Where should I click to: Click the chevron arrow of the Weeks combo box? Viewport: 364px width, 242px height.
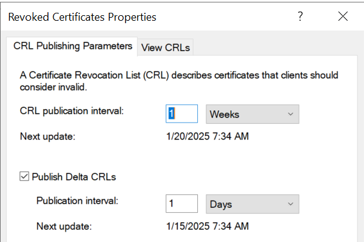[290, 114]
